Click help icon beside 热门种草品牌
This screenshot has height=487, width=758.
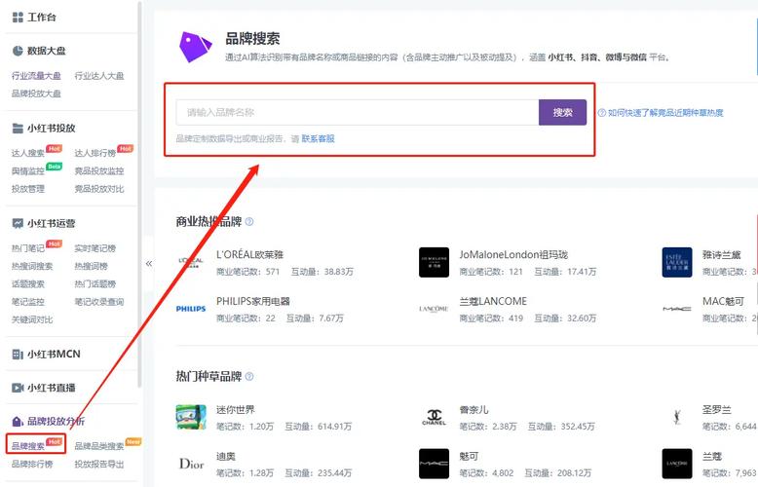click(x=249, y=376)
